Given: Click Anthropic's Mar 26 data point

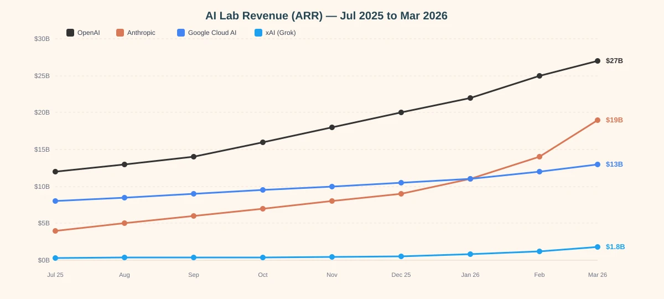Looking at the screenshot, I should pyautogui.click(x=598, y=120).
